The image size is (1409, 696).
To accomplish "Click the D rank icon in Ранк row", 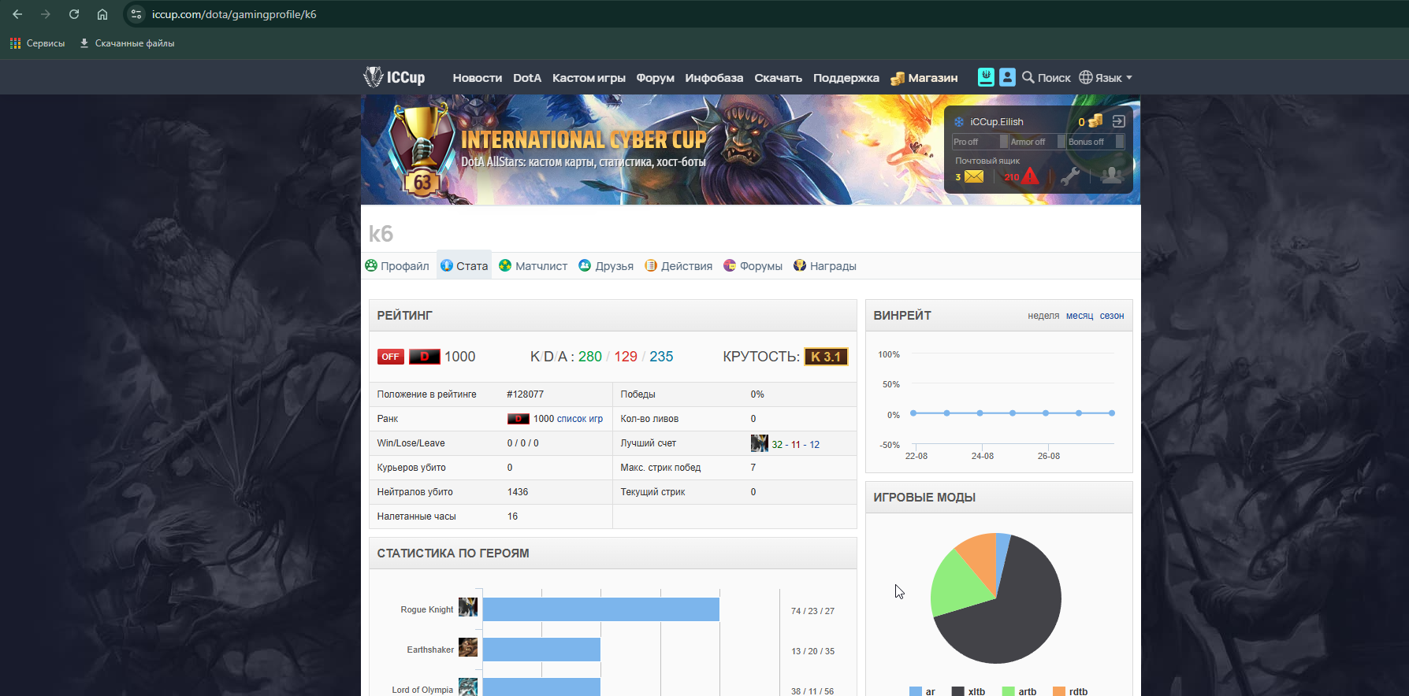I will coord(519,419).
